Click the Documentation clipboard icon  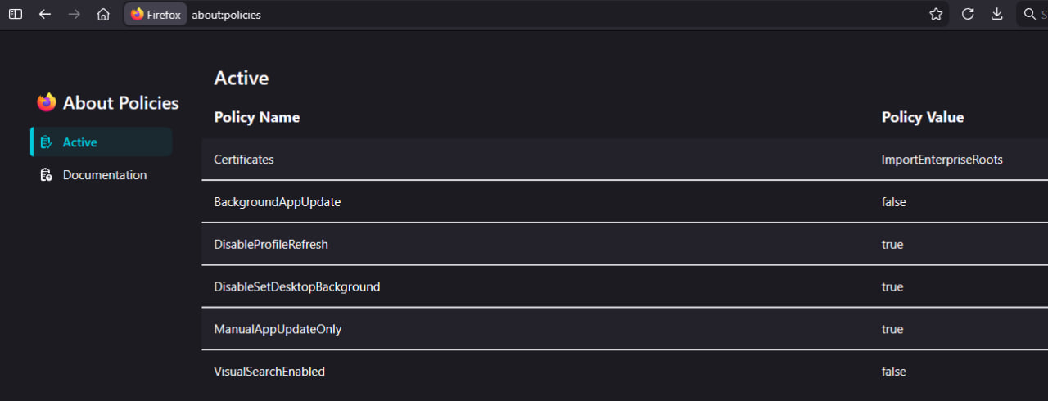click(47, 175)
